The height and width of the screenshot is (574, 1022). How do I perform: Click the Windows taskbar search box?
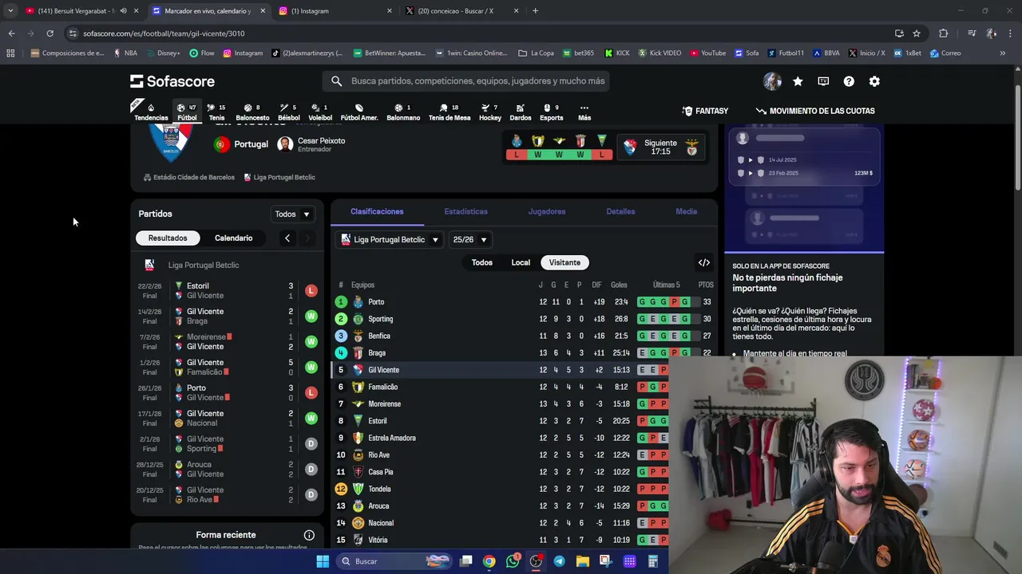[395, 561]
